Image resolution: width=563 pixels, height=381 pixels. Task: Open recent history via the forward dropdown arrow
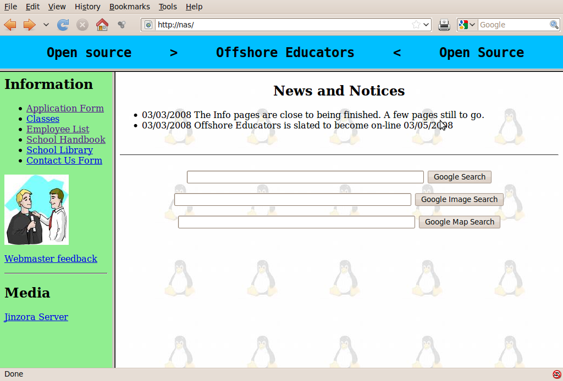click(46, 25)
